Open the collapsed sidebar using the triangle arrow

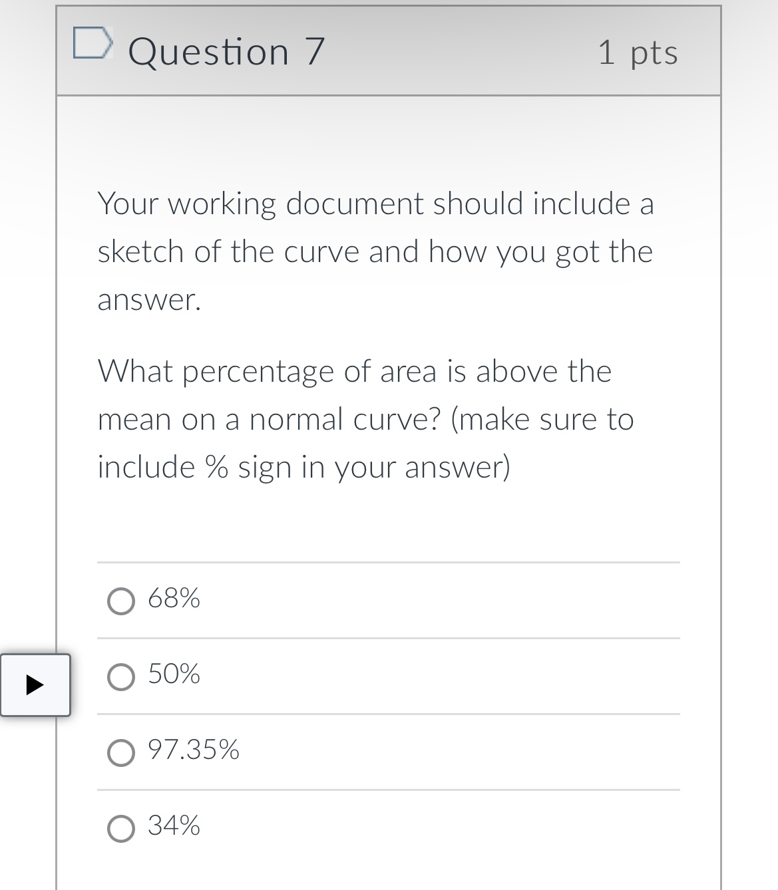click(x=36, y=686)
